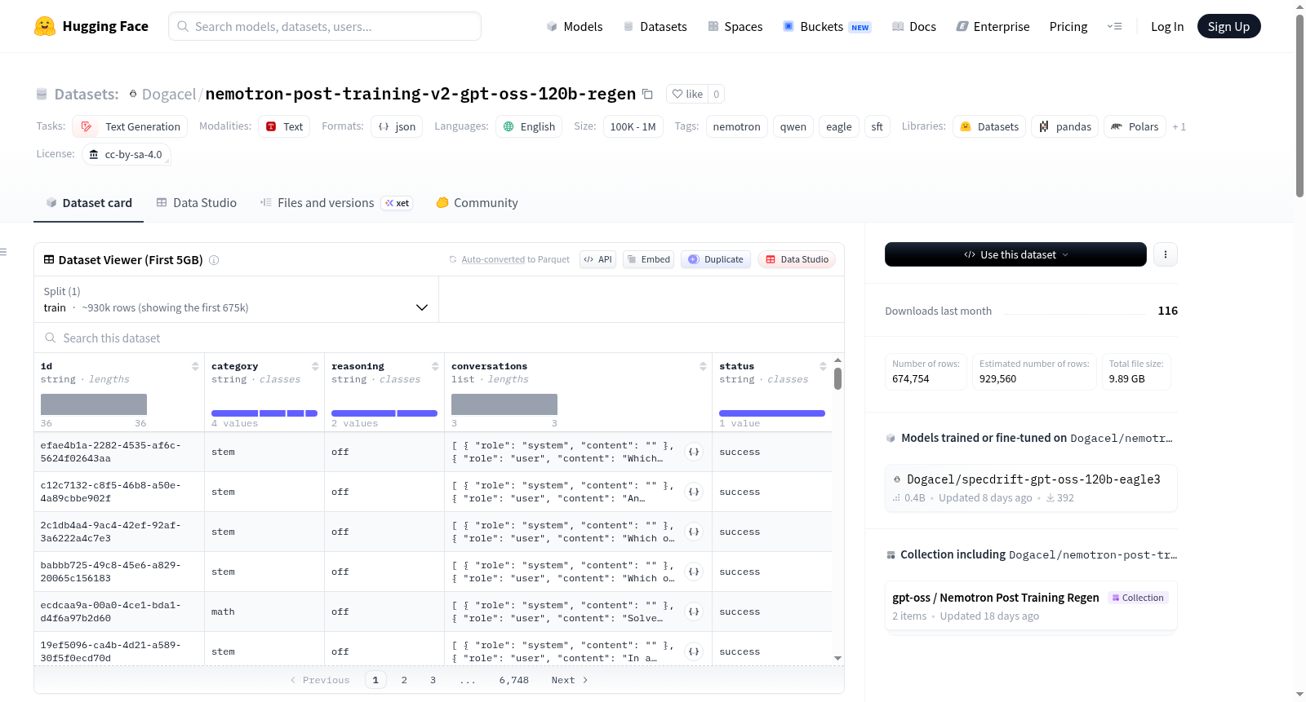
Task: Go to the Pricing page
Action: click(1068, 26)
